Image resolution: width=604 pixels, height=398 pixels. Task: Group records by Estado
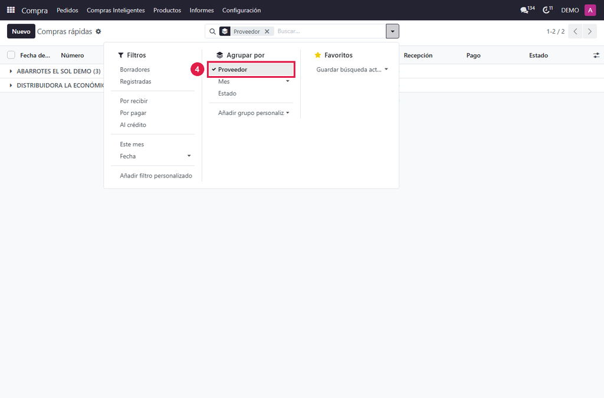[x=251, y=94]
